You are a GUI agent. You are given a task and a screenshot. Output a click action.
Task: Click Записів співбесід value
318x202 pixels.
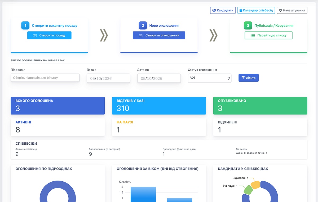click(17, 154)
